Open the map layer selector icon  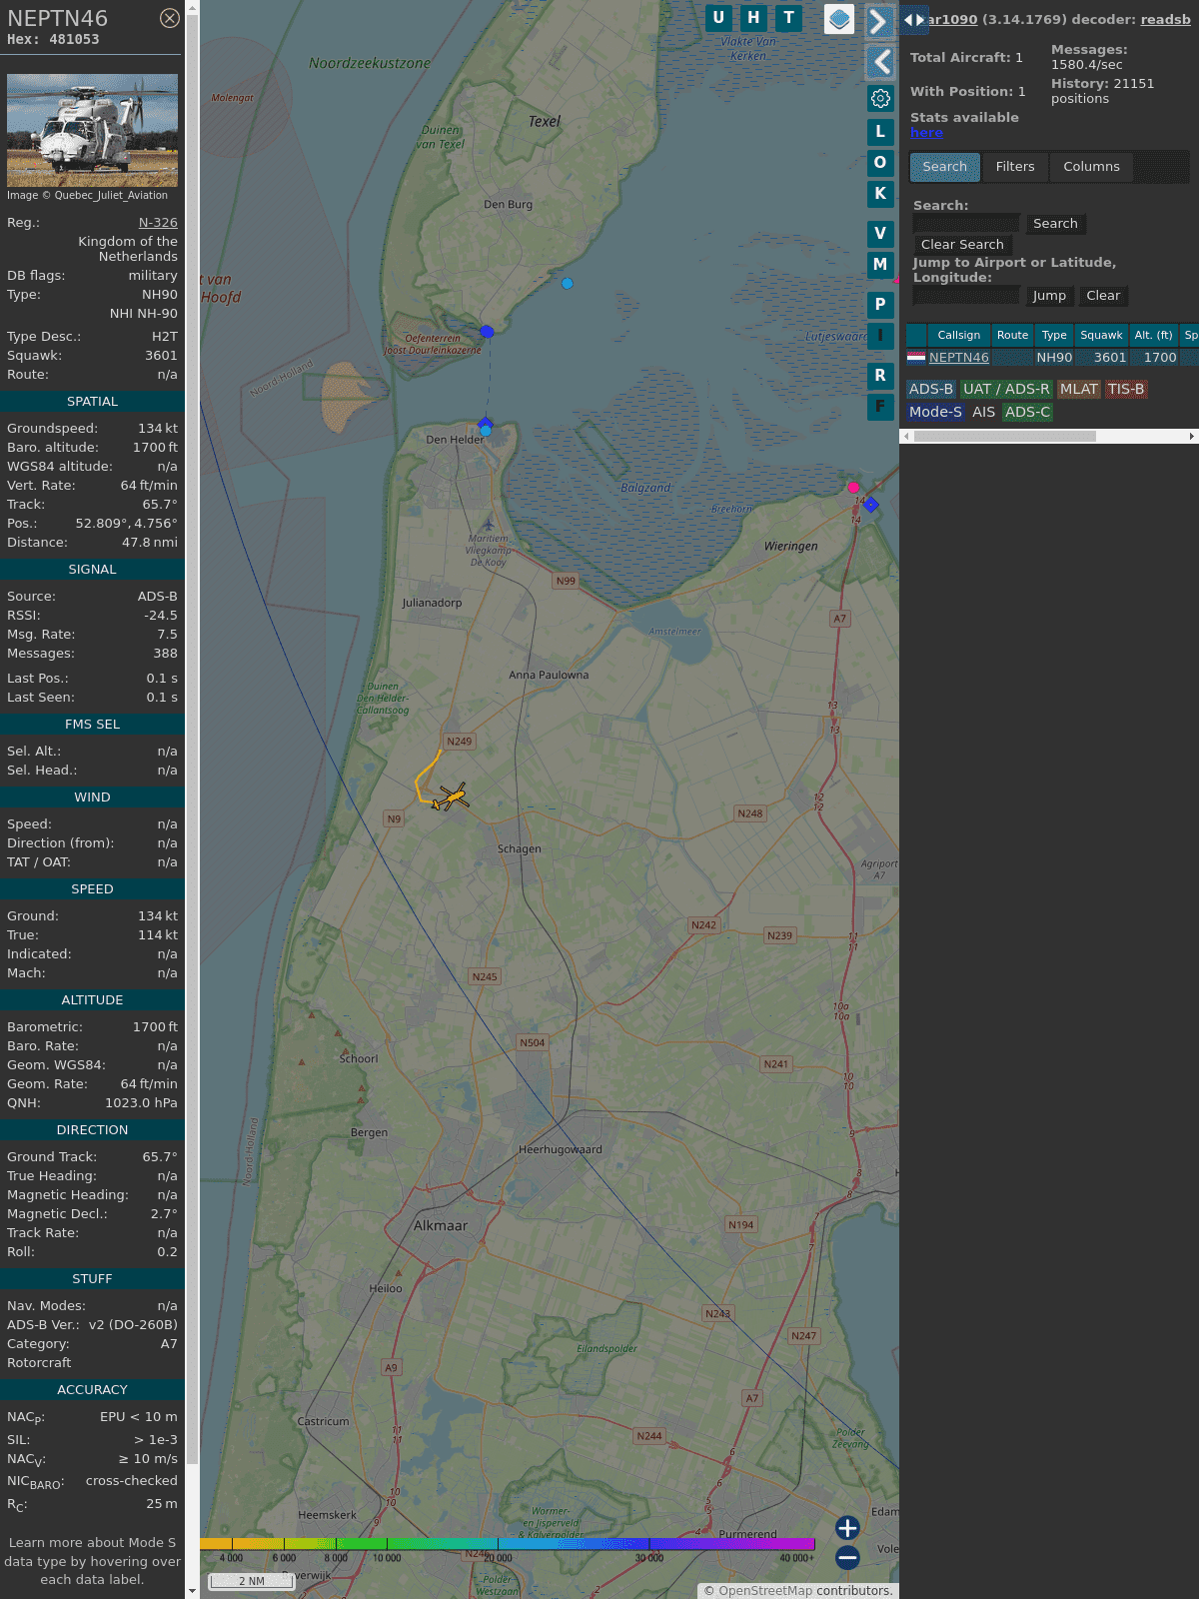point(839,19)
